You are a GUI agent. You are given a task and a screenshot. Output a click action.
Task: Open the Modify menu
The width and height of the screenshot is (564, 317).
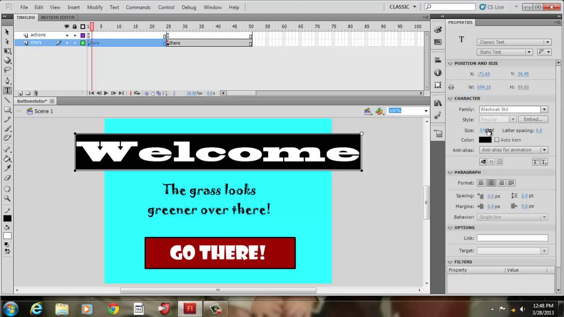coord(95,7)
